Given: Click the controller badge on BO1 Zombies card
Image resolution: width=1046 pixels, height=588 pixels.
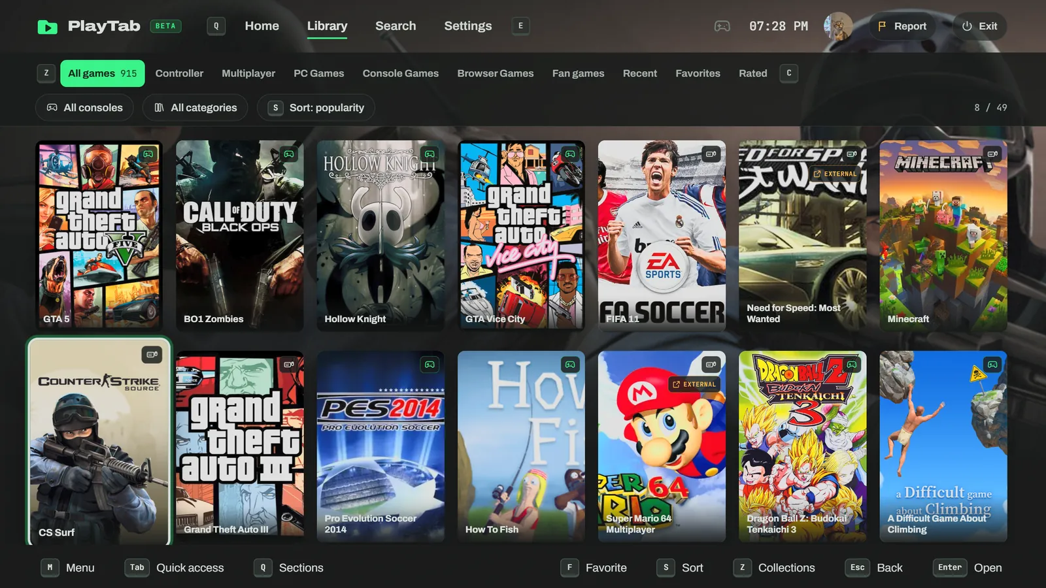Looking at the screenshot, I should tap(289, 154).
